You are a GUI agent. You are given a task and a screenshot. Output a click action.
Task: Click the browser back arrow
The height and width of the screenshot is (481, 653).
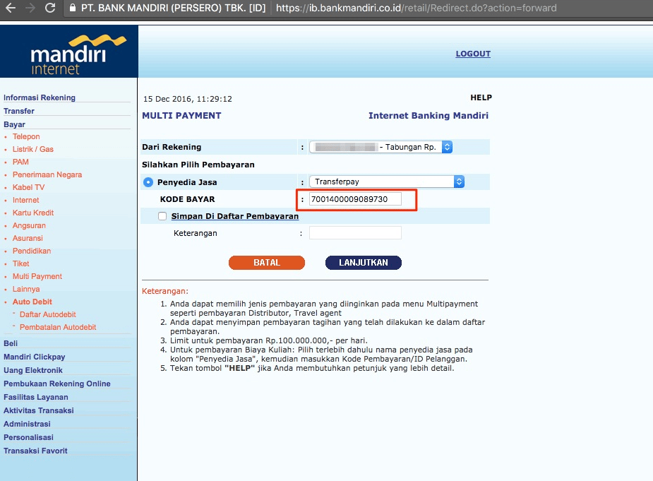coord(11,8)
